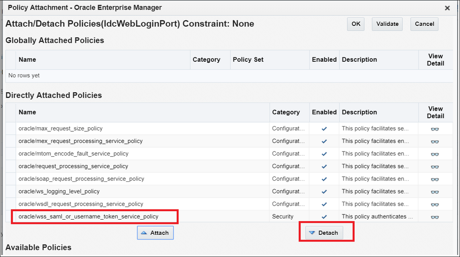Screen dimensions: 460x257
Task: Click Enabled header in Globally Attached Policies
Action: [324, 60]
